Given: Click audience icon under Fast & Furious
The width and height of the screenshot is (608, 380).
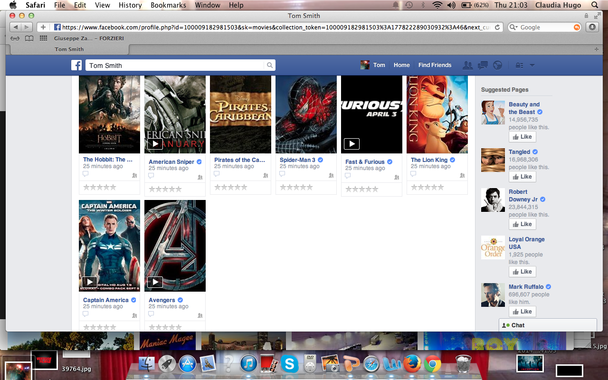Looking at the screenshot, I should pyautogui.click(x=397, y=177).
